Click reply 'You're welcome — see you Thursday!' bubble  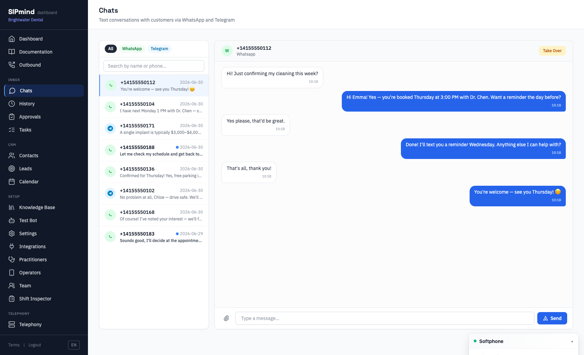point(517,196)
